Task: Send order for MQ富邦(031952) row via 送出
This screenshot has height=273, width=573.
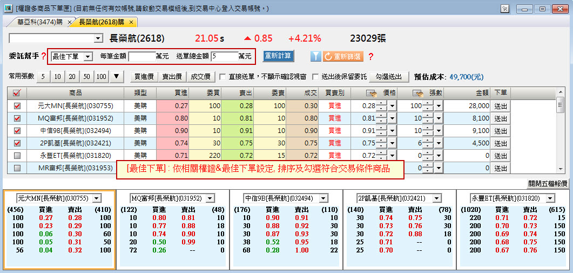Action: (x=500, y=118)
